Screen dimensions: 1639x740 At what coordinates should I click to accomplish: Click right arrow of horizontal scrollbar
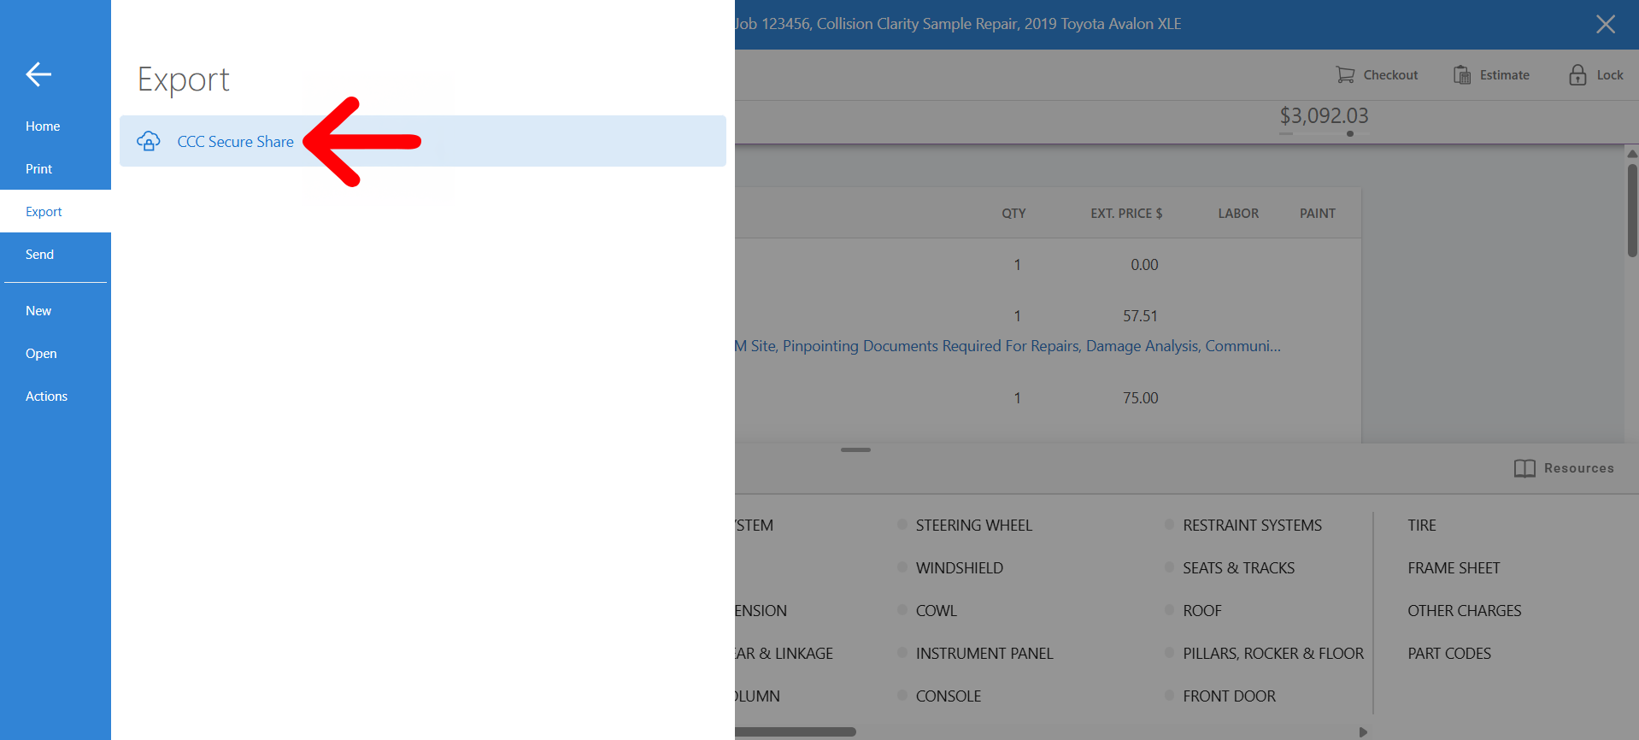(1363, 732)
